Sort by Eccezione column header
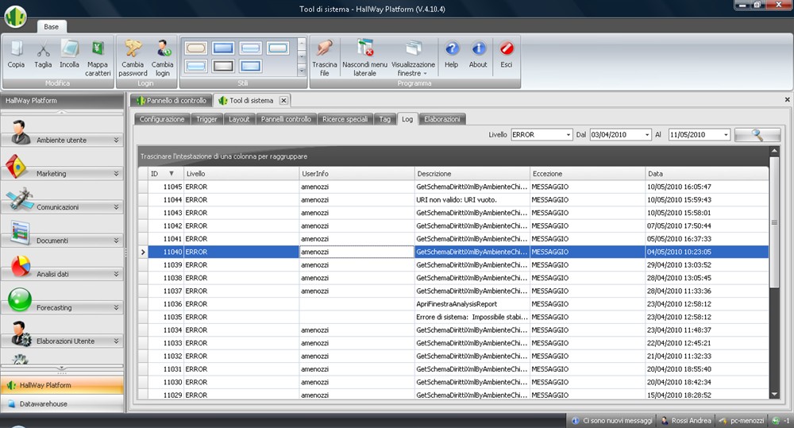The width and height of the screenshot is (794, 428). click(x=588, y=173)
